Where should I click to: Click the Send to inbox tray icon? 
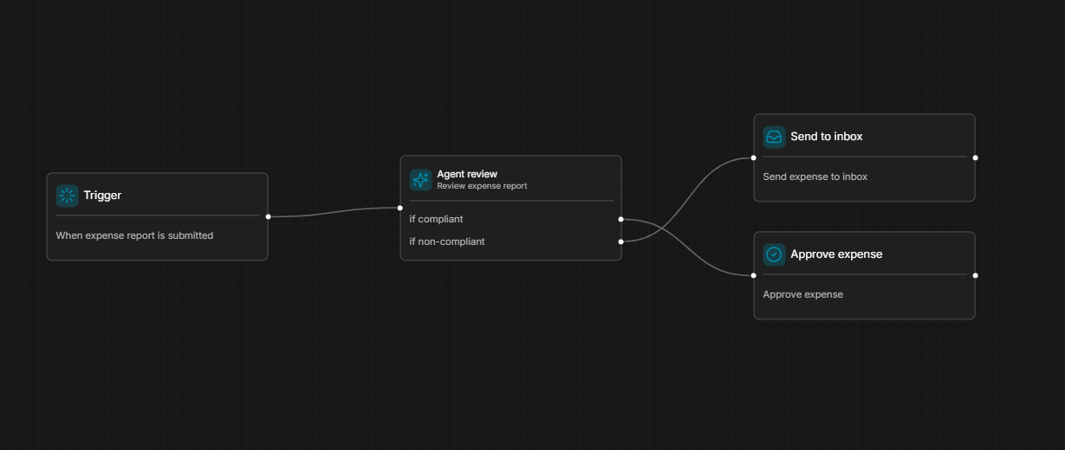775,137
